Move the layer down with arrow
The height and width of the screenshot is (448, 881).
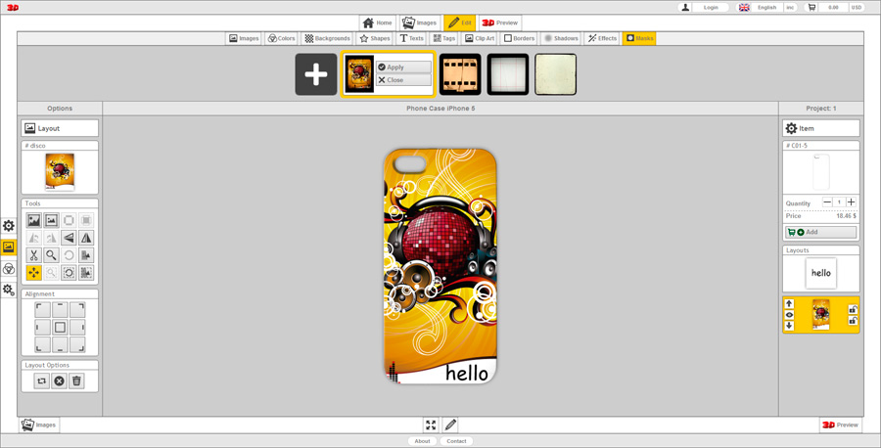[789, 326]
